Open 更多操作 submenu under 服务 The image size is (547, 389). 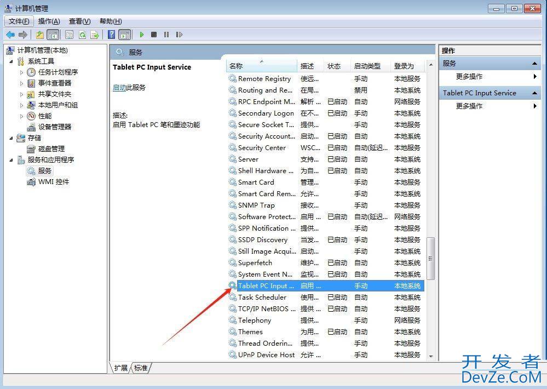[490, 77]
